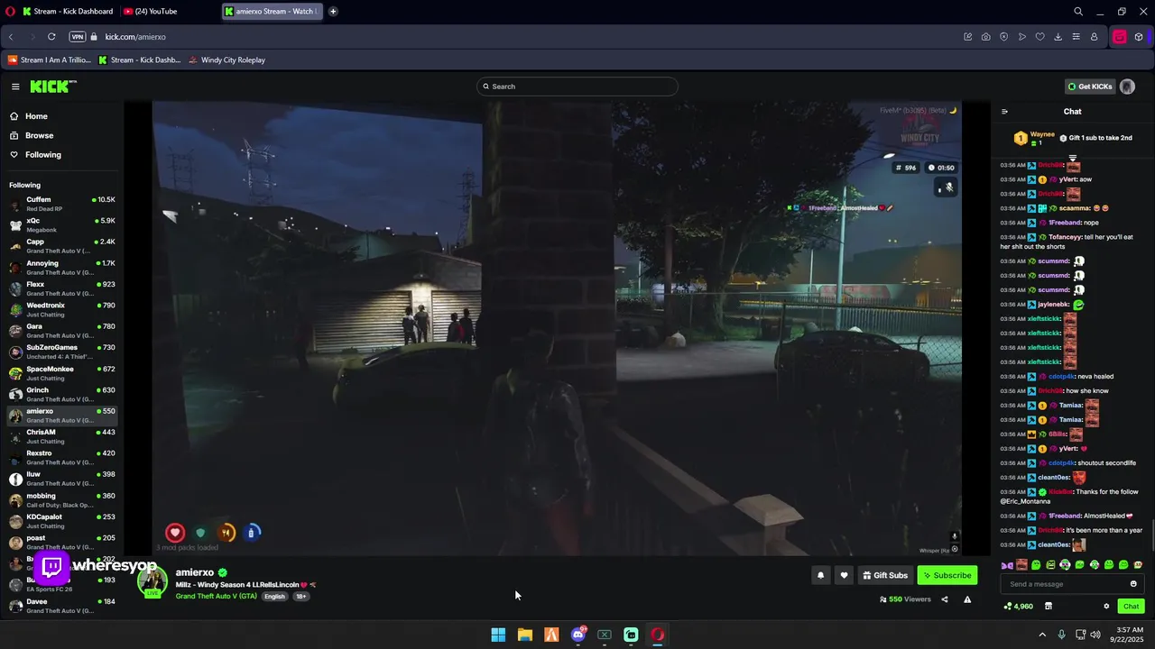Click the pink Opera extension icon

(1119, 37)
